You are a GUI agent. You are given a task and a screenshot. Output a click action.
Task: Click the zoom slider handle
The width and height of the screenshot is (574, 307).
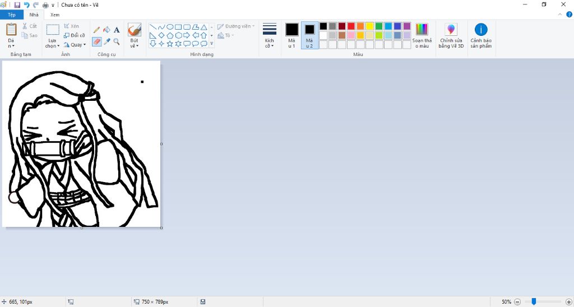[x=534, y=301]
